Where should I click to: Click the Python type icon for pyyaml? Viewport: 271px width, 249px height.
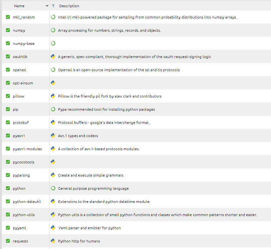pyautogui.click(x=53, y=228)
